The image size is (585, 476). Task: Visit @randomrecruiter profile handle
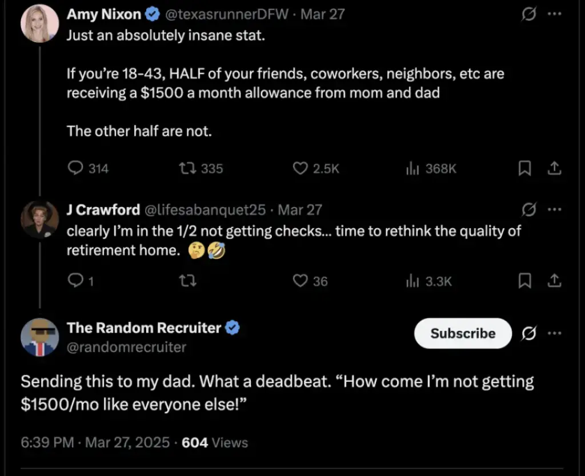click(x=126, y=347)
